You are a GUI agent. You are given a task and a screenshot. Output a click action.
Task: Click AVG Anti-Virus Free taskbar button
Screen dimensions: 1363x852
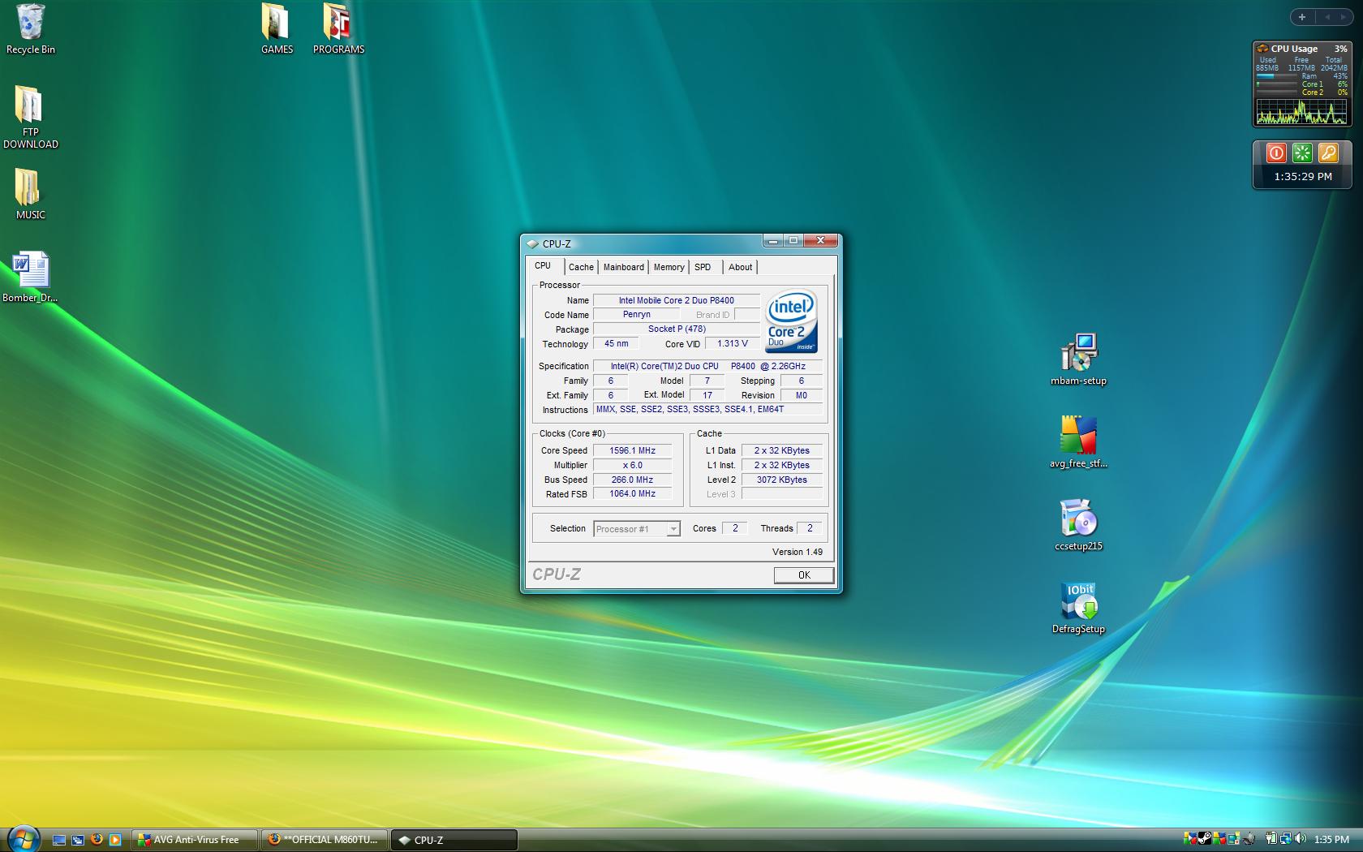click(x=195, y=840)
